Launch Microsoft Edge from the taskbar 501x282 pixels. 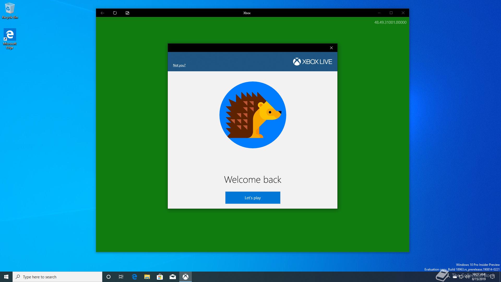[x=134, y=277]
